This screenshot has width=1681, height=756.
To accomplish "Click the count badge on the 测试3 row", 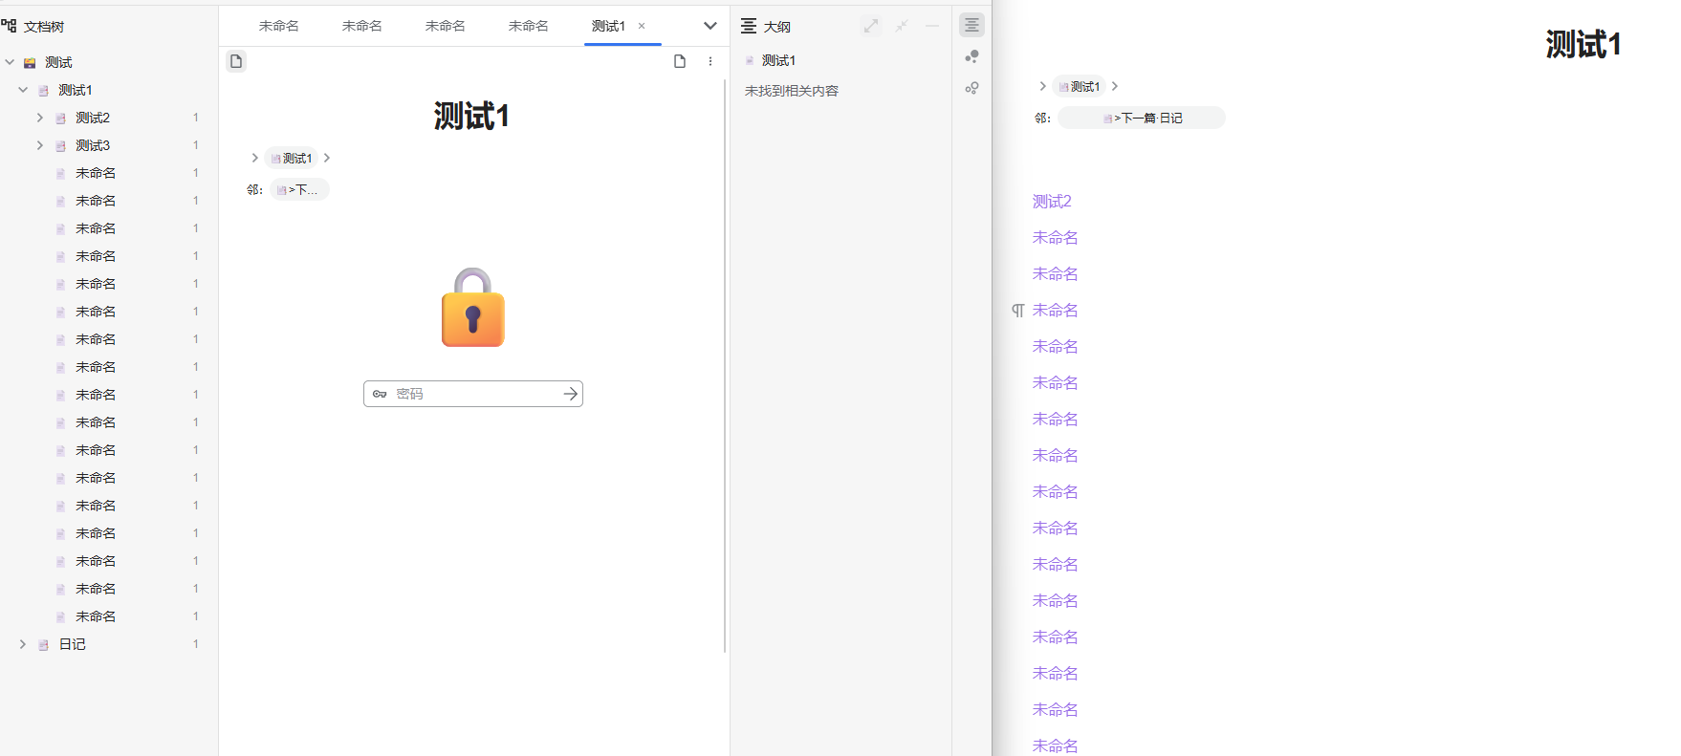I will pos(196,145).
